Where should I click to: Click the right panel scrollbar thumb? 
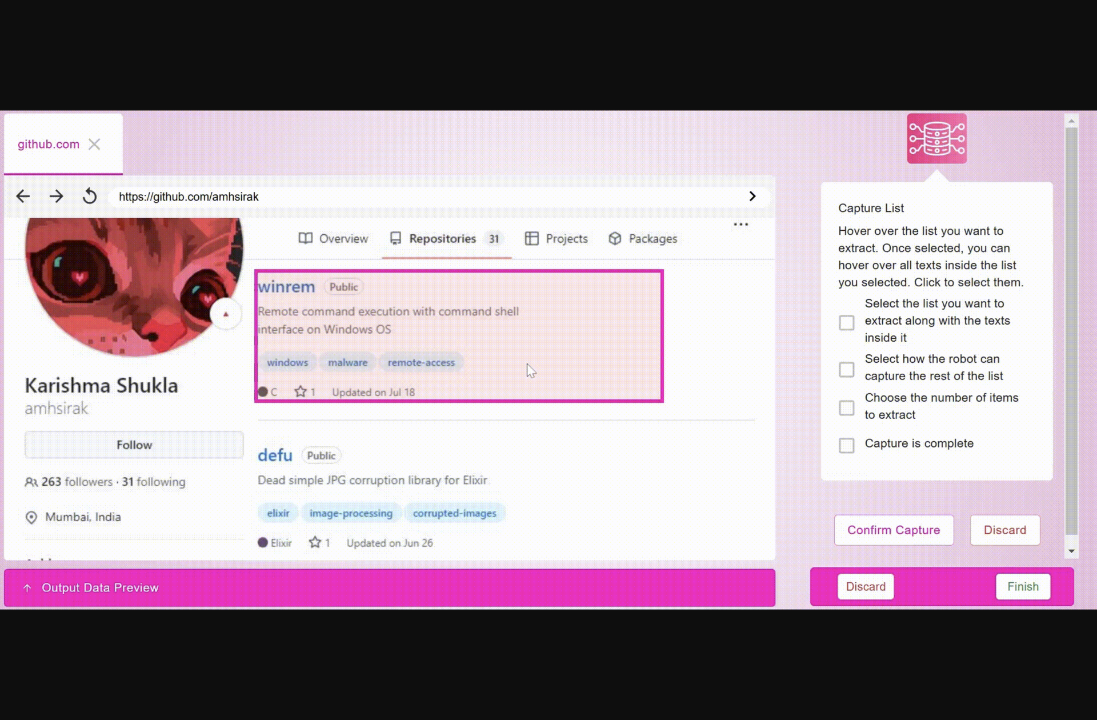(1071, 331)
